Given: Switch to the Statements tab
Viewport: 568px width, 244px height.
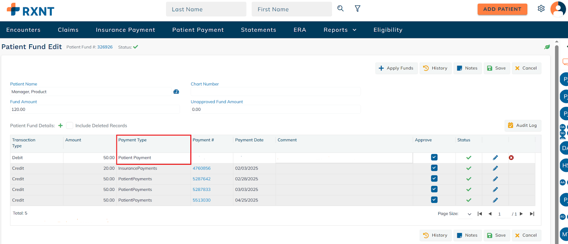Looking at the screenshot, I should [x=258, y=30].
